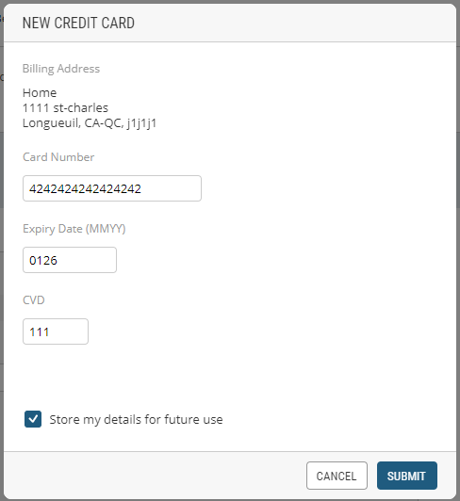460x501 pixels.
Task: Click the white checkmark in the blue checkbox
Action: [x=33, y=419]
